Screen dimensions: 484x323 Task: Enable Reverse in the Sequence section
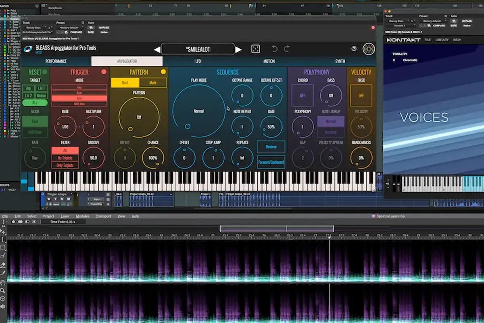[x=271, y=147]
